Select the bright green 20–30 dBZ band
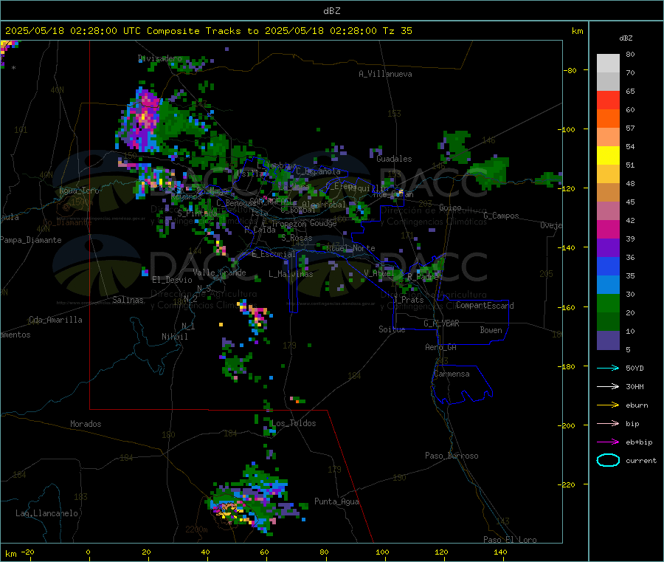The width and height of the screenshot is (664, 562). point(608,304)
